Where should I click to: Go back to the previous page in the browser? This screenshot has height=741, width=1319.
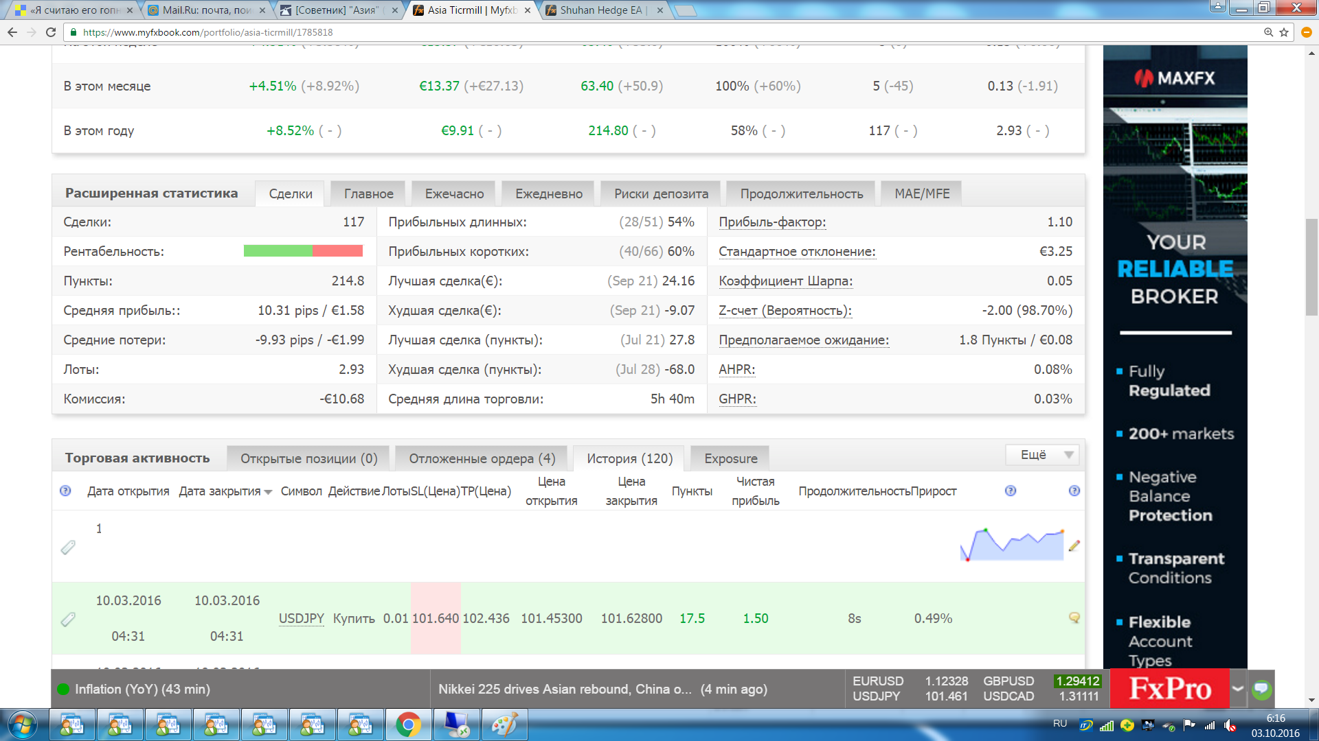tap(12, 32)
